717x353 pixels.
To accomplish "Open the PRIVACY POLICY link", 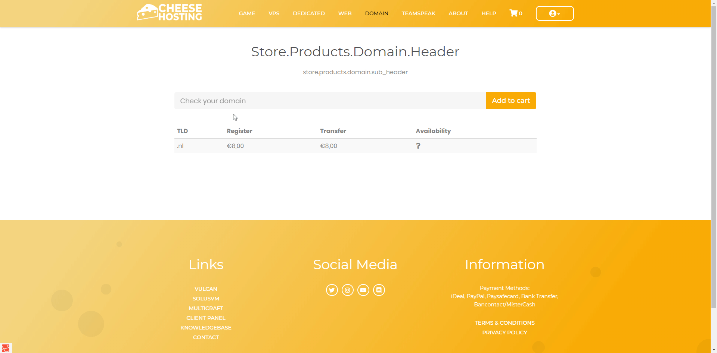I will 504,332.
